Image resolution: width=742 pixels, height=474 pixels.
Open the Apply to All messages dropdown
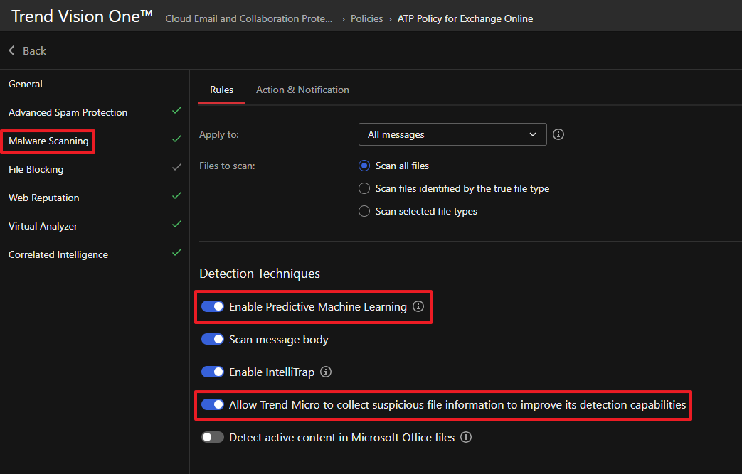pyautogui.click(x=452, y=134)
